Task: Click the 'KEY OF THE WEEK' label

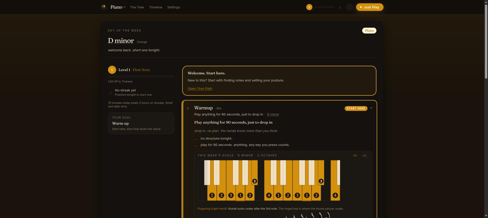Action: click(125, 30)
